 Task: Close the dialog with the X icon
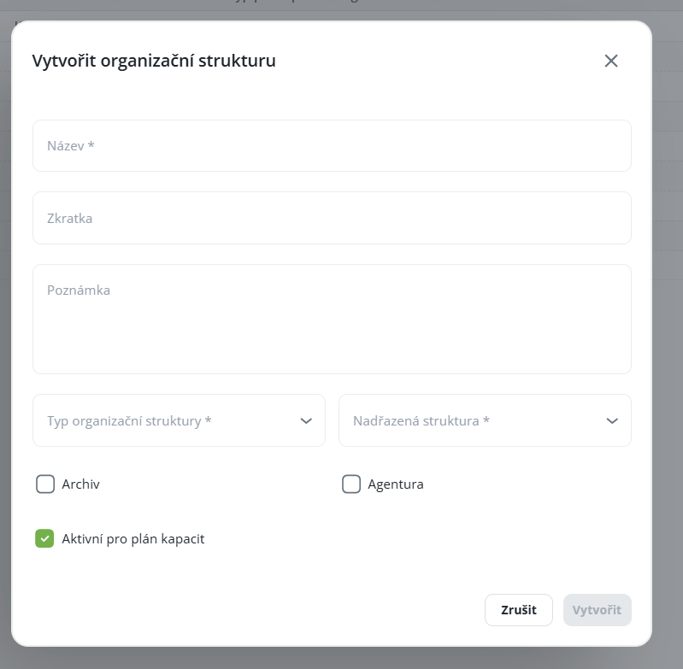coord(610,61)
